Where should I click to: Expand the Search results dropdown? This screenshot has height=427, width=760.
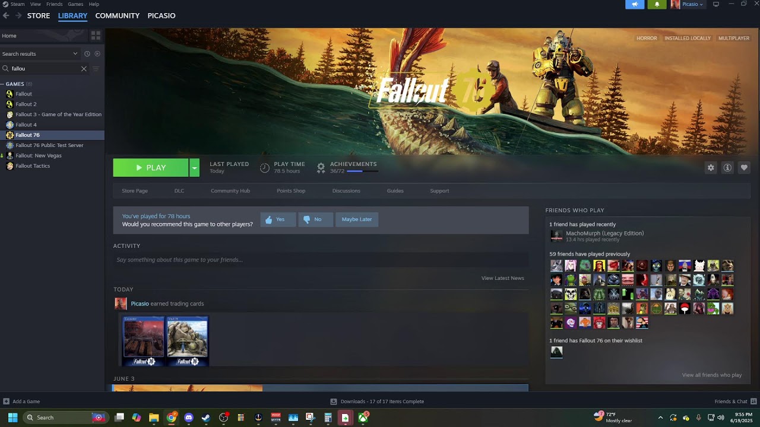coord(40,53)
